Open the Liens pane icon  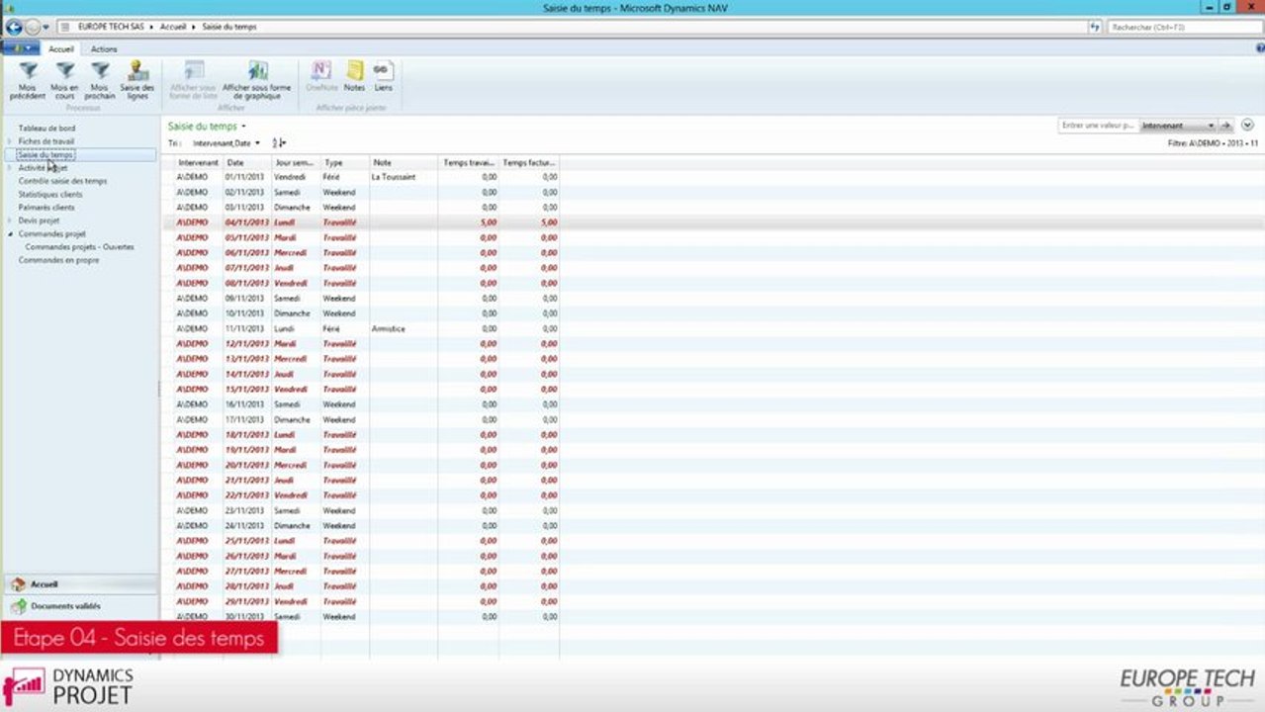[383, 70]
